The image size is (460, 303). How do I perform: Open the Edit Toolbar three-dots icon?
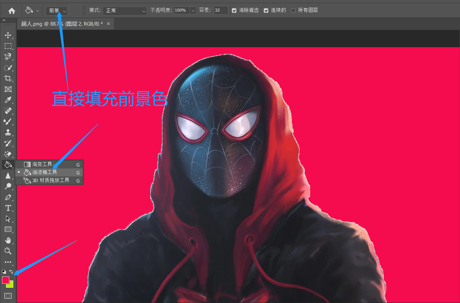[8, 262]
